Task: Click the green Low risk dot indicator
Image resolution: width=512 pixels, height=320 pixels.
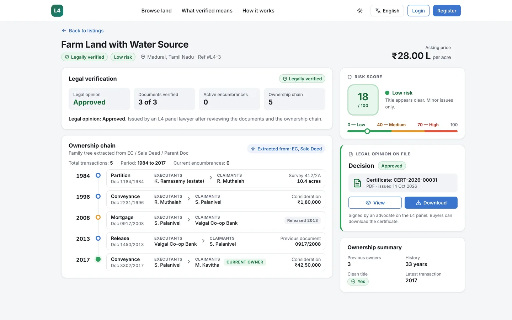Action: 387,93
